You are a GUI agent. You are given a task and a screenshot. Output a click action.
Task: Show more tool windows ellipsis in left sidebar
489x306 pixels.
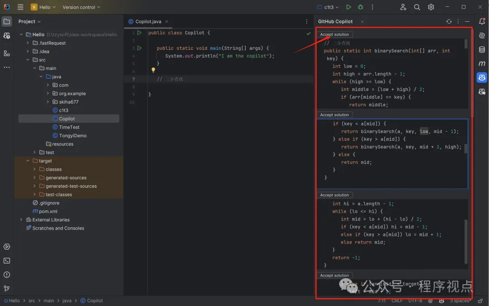point(6,67)
